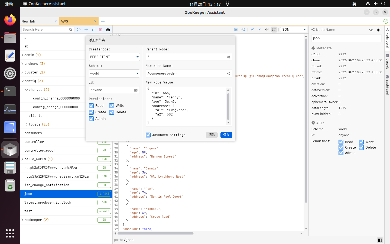Click the link icon beside Node Name

point(371,30)
